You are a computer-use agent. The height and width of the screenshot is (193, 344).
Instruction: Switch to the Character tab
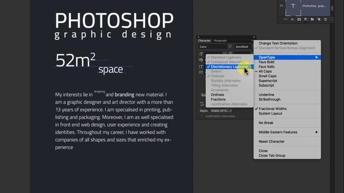[x=204, y=41]
